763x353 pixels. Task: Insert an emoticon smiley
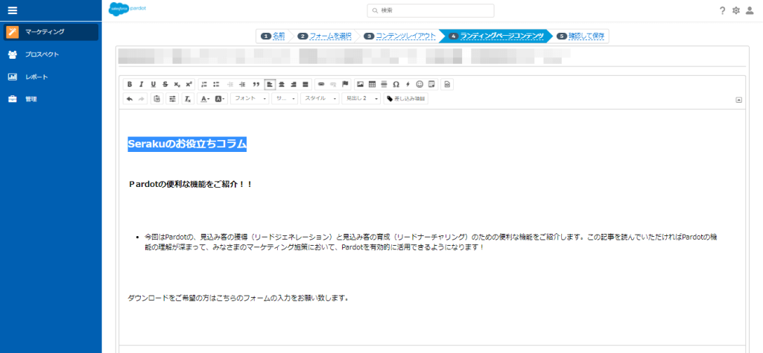pyautogui.click(x=420, y=84)
